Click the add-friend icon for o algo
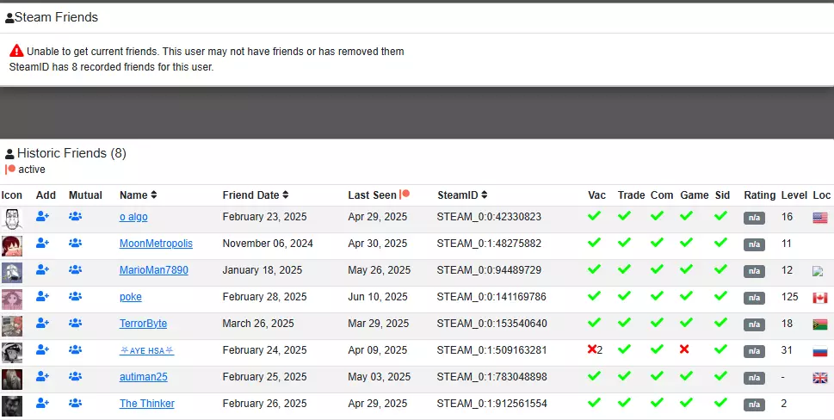This screenshot has width=834, height=420. tap(42, 216)
